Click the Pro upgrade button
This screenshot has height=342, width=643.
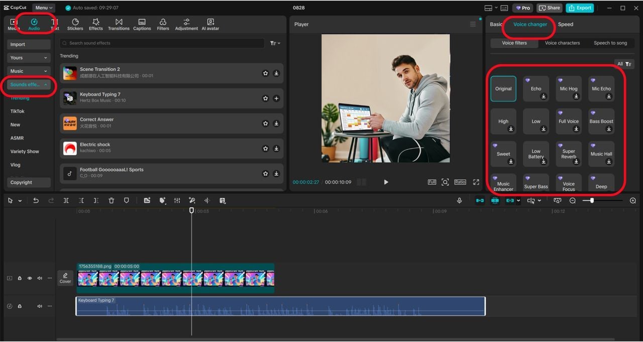tap(522, 8)
